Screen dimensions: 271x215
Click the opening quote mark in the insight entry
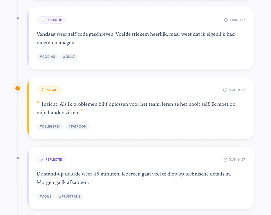[x=38, y=102]
